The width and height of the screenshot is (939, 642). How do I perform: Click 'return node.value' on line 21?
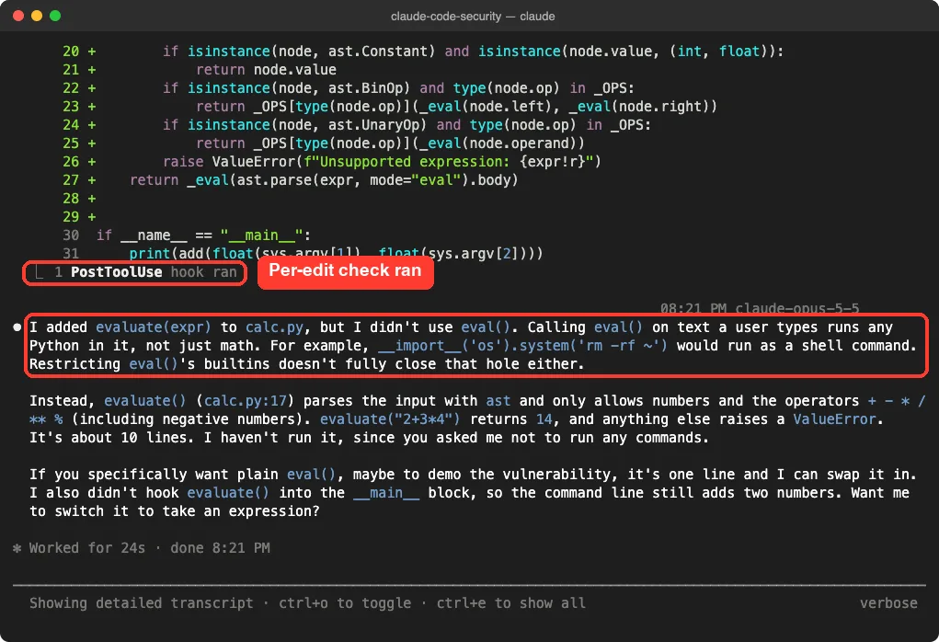tap(266, 70)
